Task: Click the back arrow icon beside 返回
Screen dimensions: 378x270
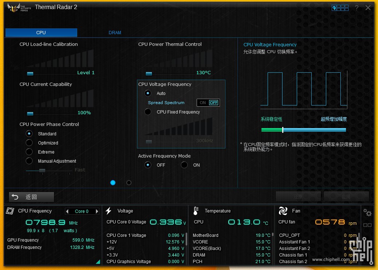Action: (15, 197)
